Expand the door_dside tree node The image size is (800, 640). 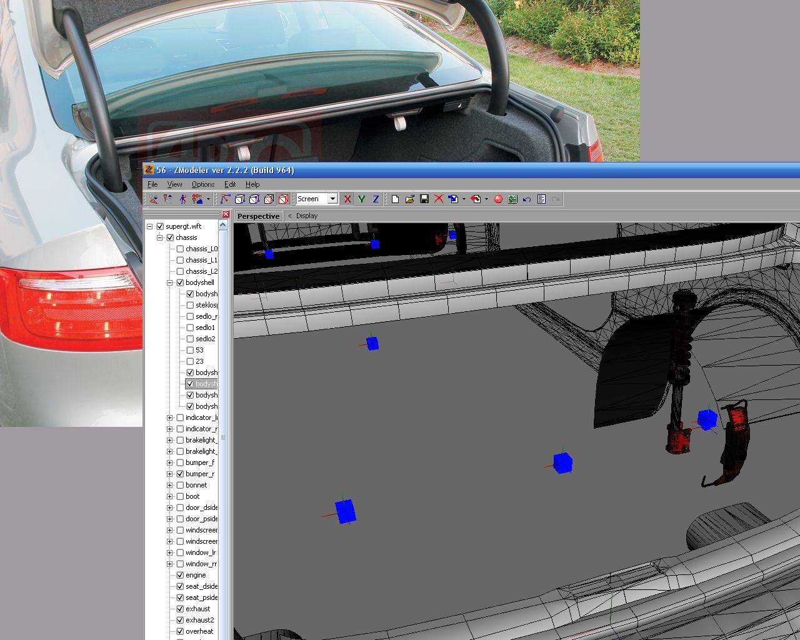pos(170,507)
